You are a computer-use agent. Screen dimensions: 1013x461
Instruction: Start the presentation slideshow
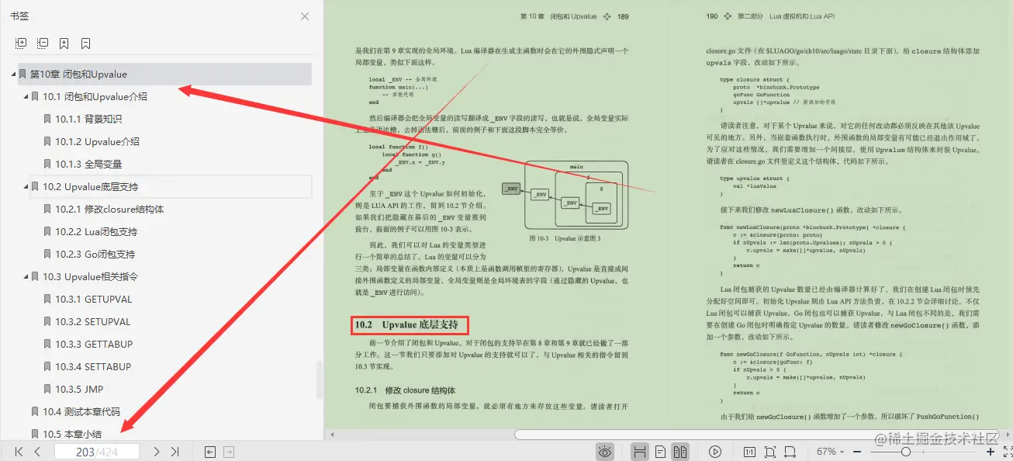click(x=714, y=451)
